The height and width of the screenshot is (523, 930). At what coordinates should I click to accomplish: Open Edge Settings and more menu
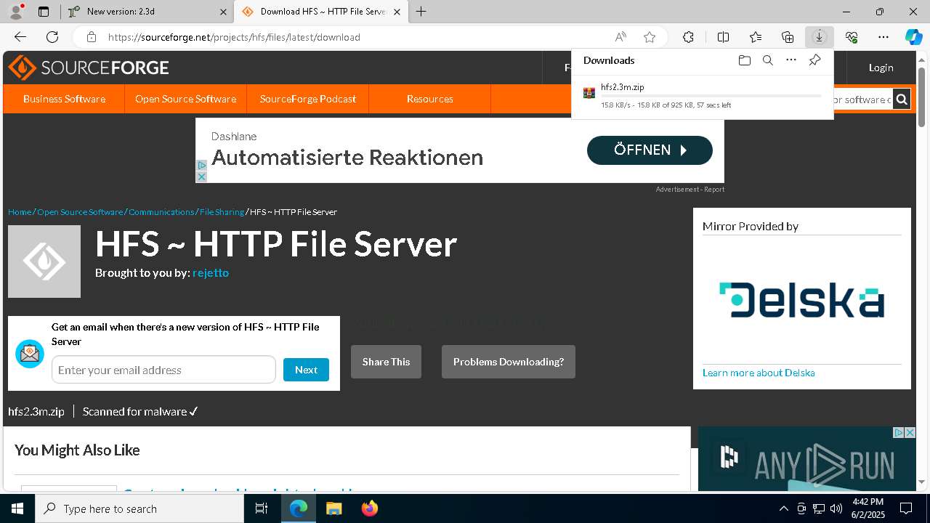(883, 37)
